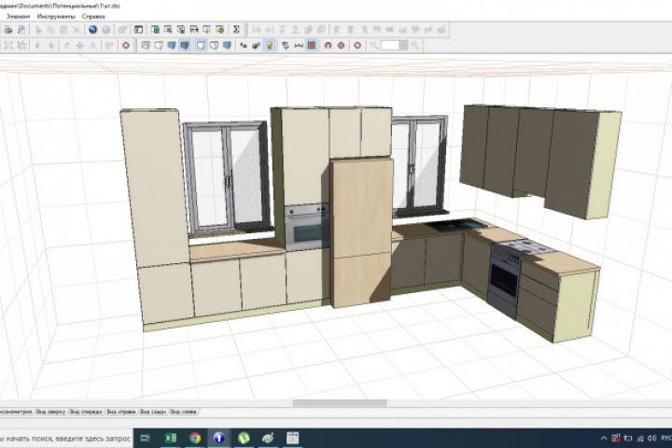Switch to the Вид слева tab

(183, 412)
